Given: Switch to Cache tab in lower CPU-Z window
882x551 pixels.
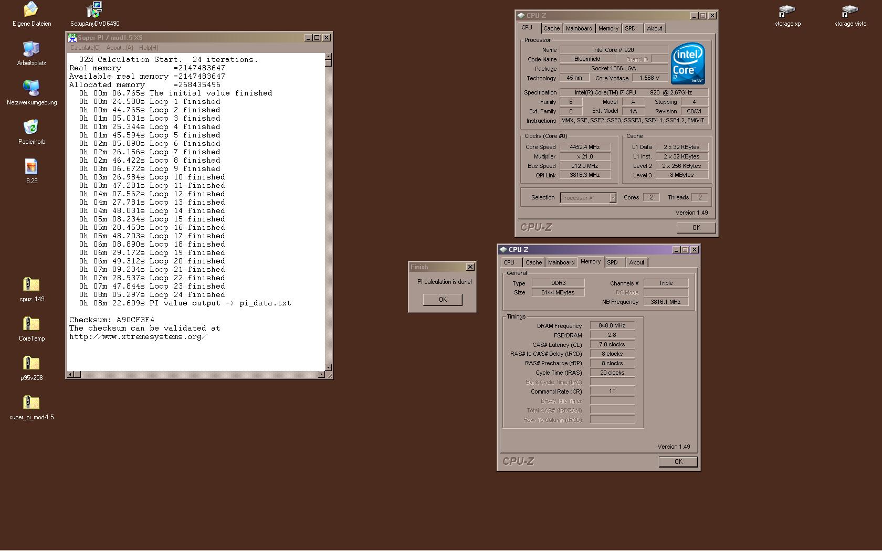Looking at the screenshot, I should tap(534, 262).
